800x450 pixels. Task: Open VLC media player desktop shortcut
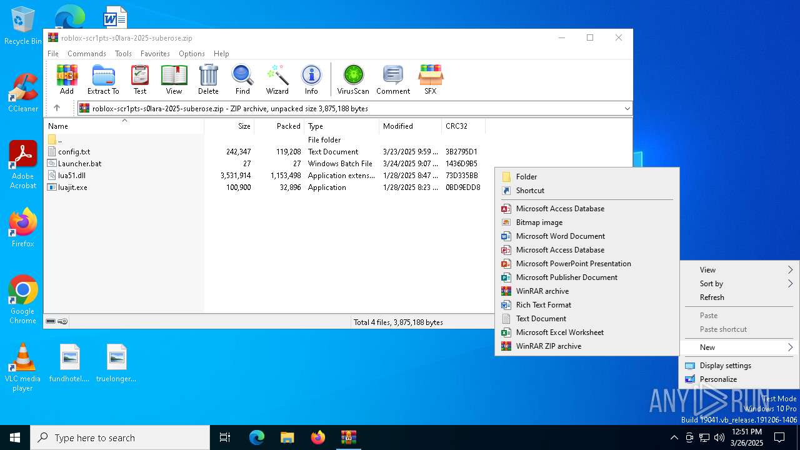[x=23, y=367]
